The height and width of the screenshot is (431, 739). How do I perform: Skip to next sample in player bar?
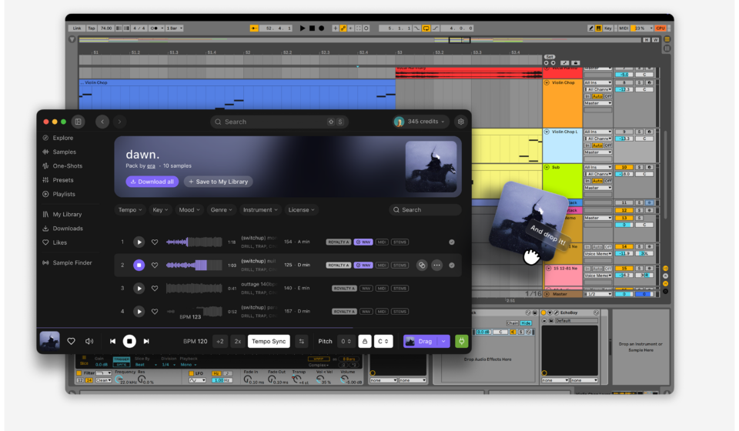(146, 341)
